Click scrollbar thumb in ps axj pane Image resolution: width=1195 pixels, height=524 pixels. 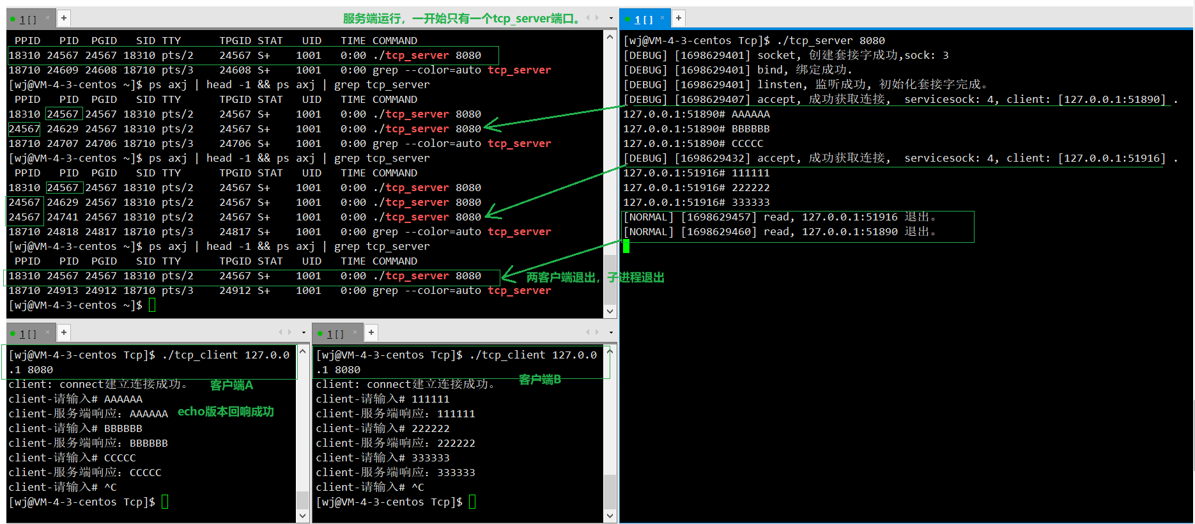coord(610,279)
